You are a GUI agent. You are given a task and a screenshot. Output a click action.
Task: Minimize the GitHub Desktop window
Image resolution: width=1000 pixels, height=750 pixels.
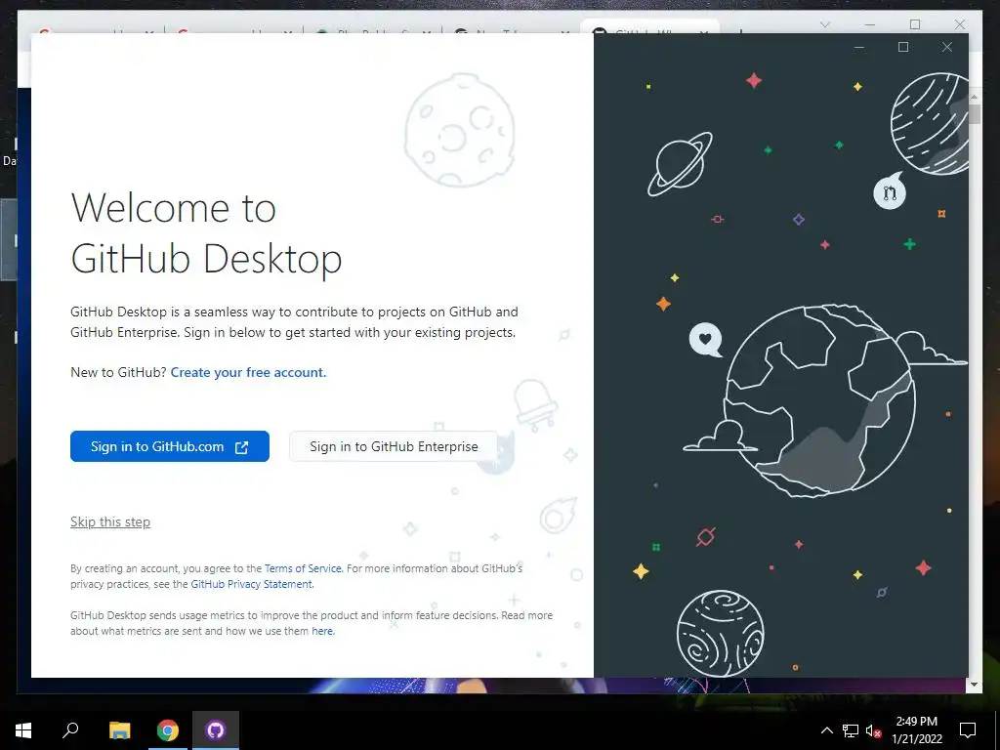click(x=859, y=47)
